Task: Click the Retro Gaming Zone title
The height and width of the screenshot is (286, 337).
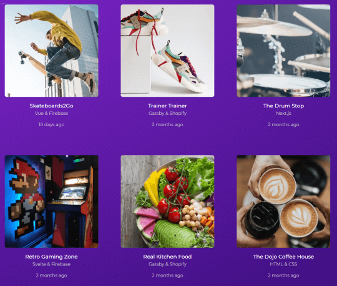Action: [51, 257]
